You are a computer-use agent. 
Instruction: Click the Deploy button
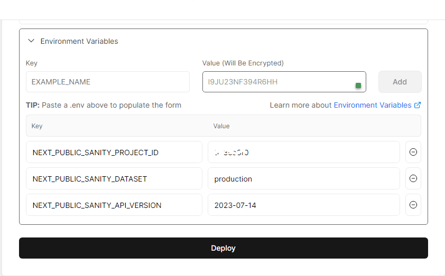[223, 248]
